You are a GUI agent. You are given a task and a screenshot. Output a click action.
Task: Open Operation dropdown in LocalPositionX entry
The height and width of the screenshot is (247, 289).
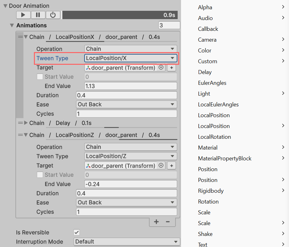click(131, 49)
